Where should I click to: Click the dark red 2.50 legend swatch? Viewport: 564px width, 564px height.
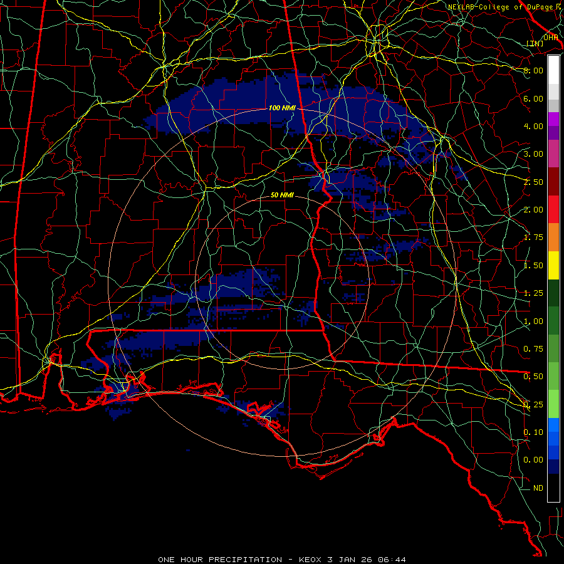coord(553,182)
